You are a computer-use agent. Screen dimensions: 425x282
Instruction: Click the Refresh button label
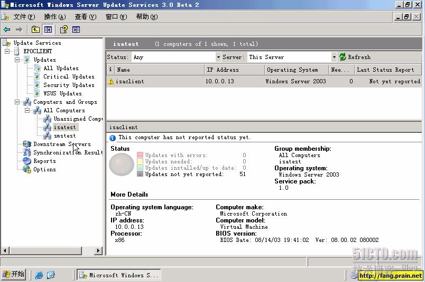click(359, 57)
